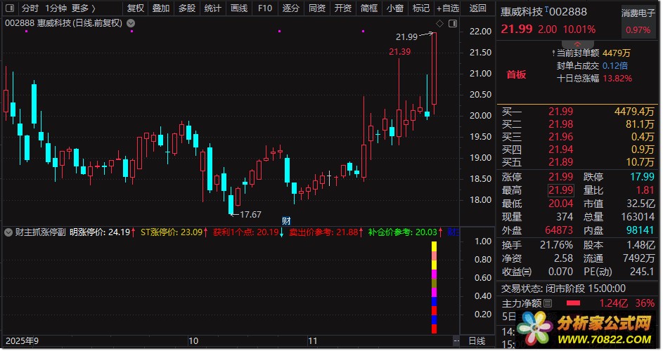Open F10 company information

point(265,8)
